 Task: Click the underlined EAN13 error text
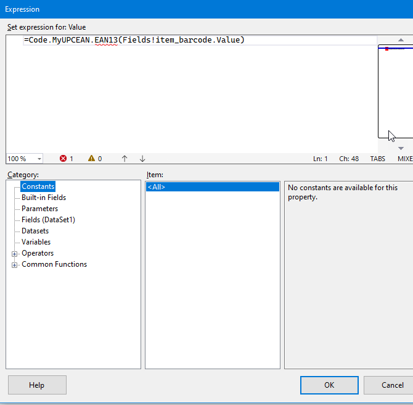pyautogui.click(x=106, y=40)
